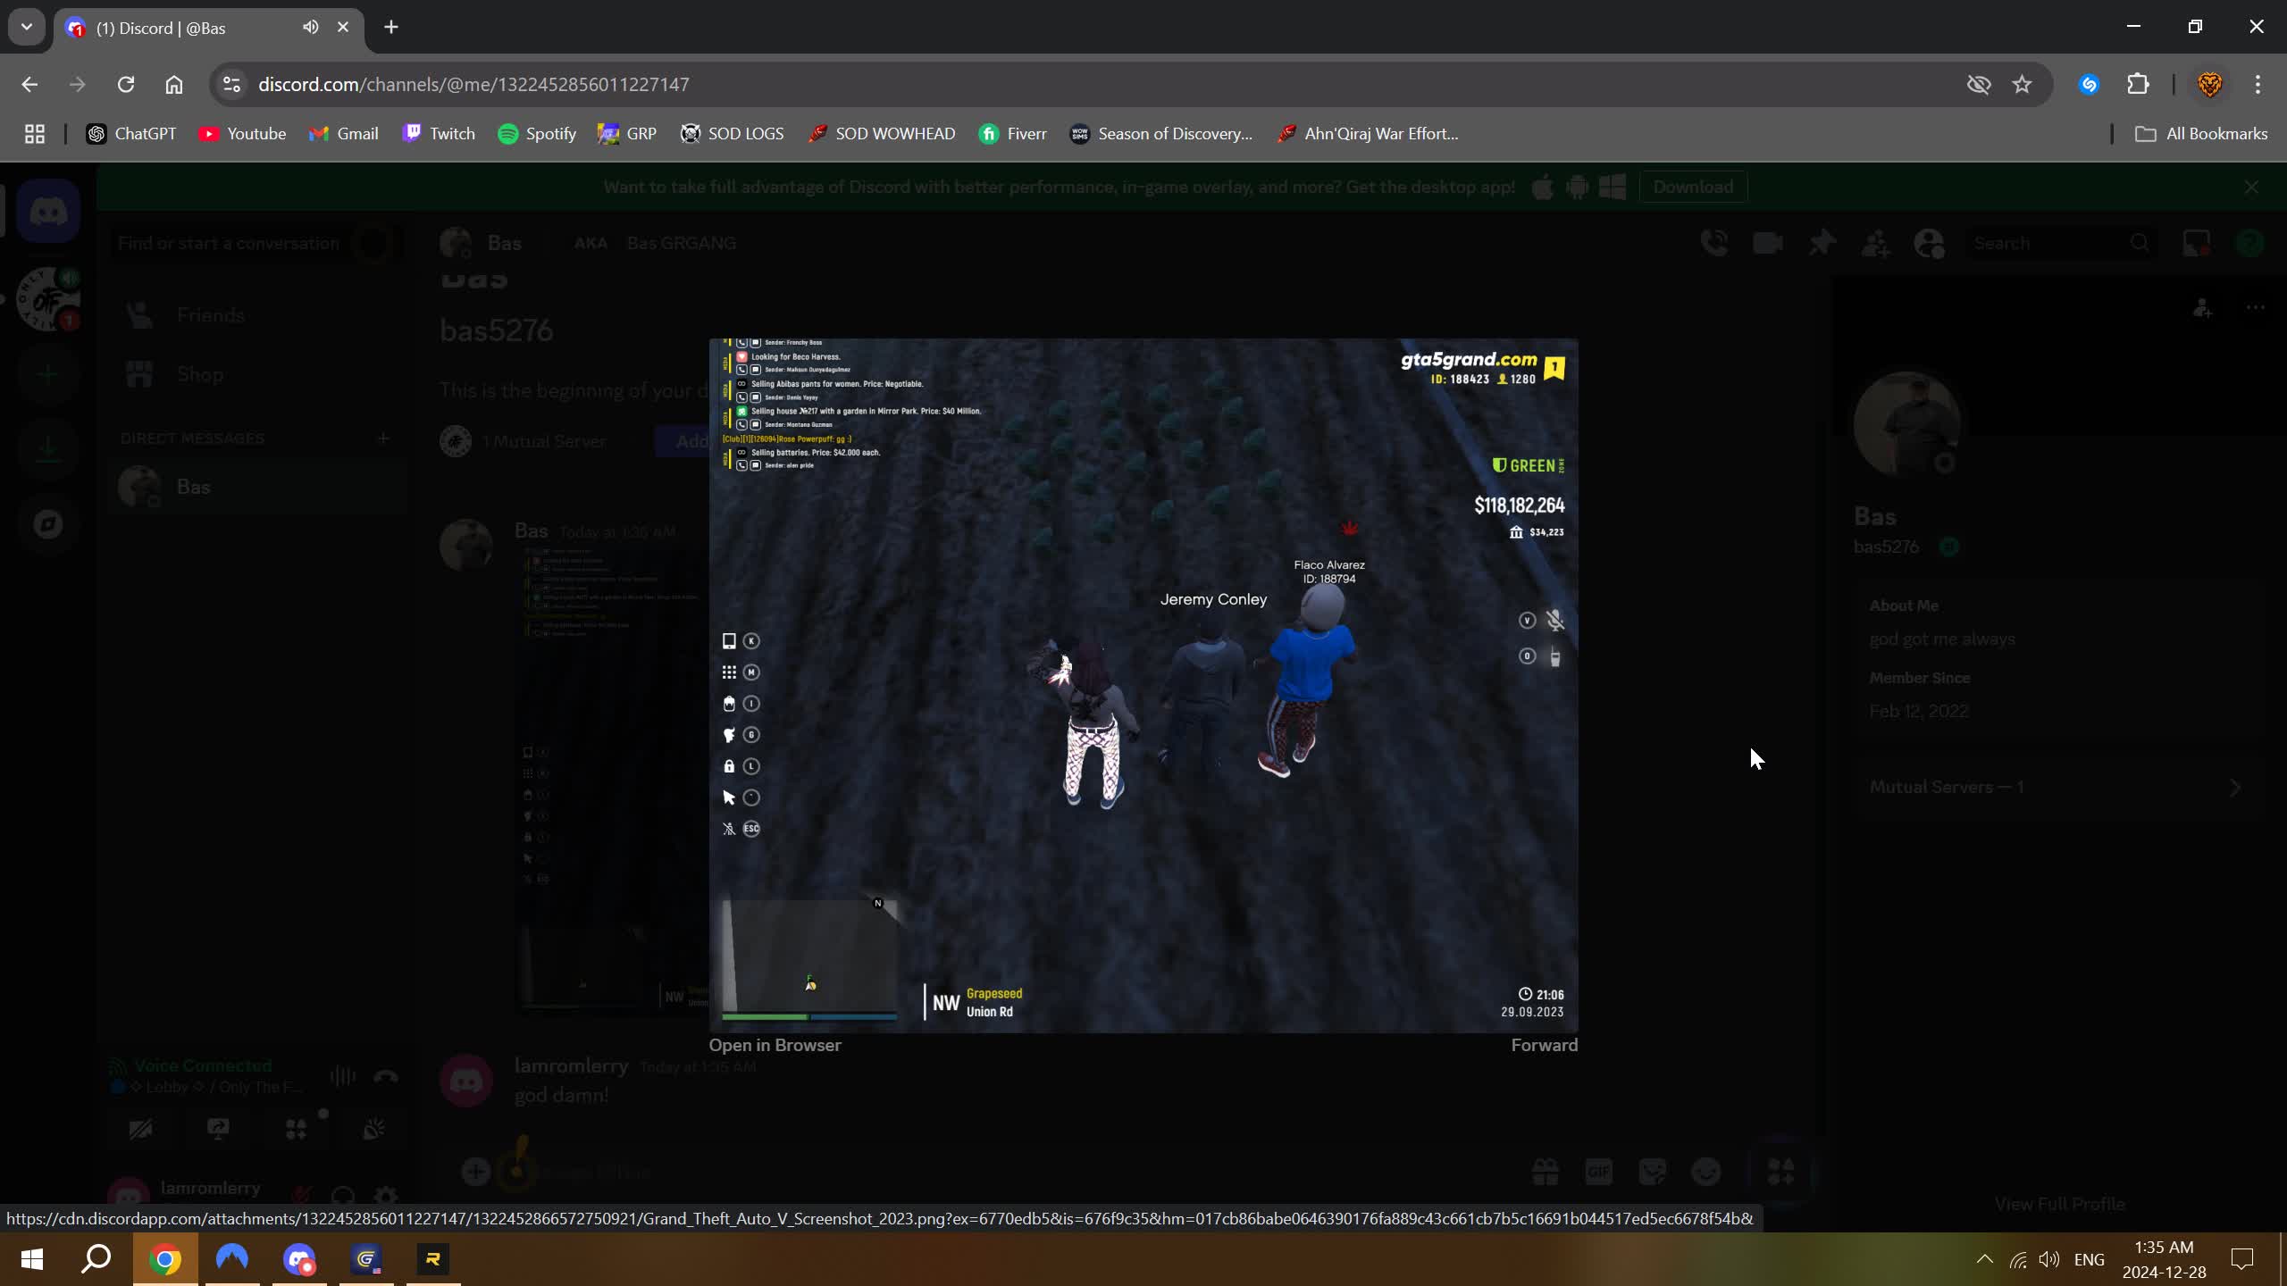Mute the Discord tab audio
Screen dimensions: 2287x1286
311,27
